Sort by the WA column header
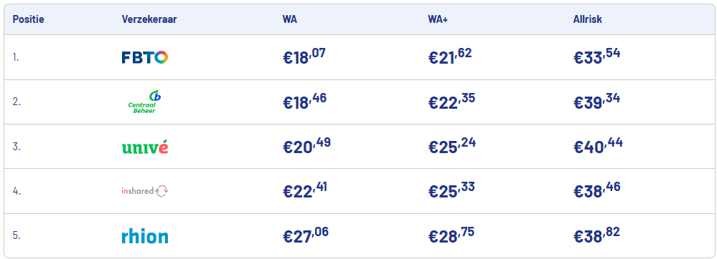717x259 pixels. point(289,19)
